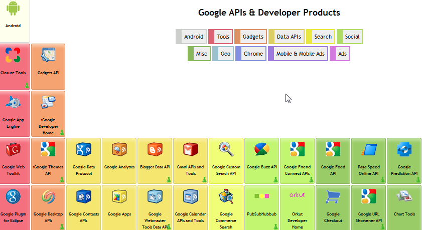
Task: Open iGoogle Themes API icon
Action: [x=48, y=149]
